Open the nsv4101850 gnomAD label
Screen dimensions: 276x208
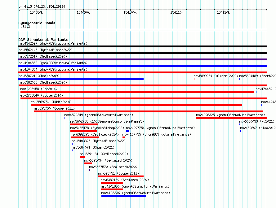135,186
